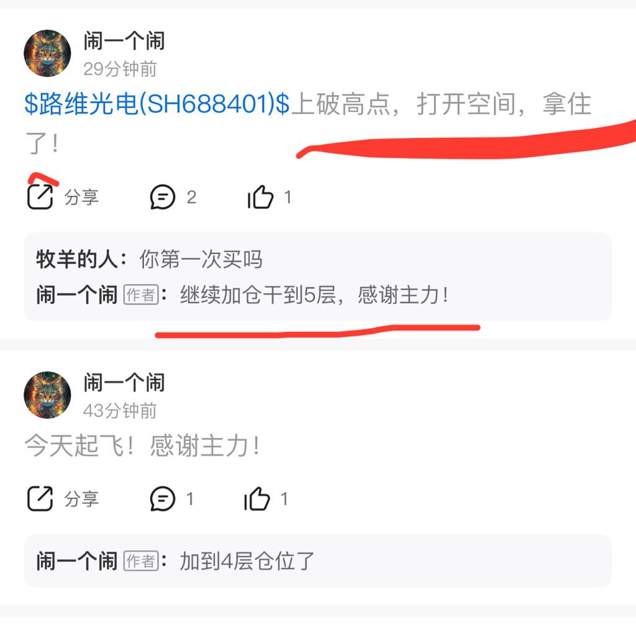
Task: Open the author reply 加到4层仓位了
Action: tap(247, 561)
